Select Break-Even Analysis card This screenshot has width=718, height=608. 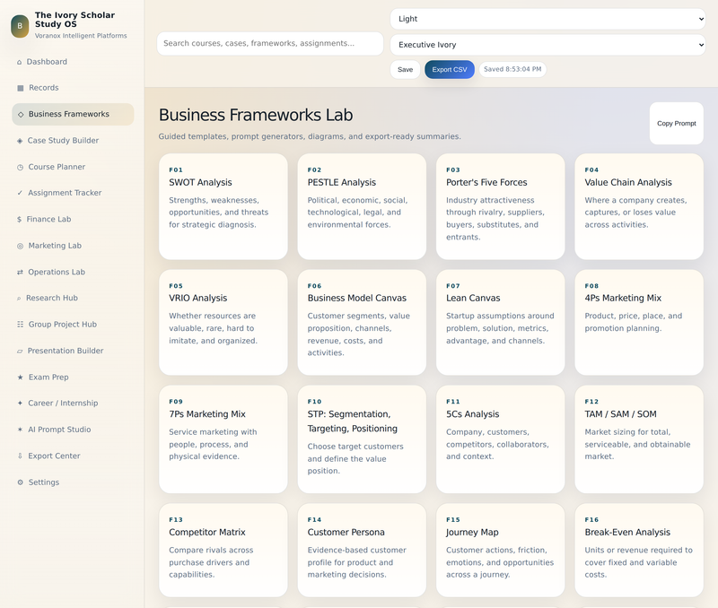tap(639, 551)
